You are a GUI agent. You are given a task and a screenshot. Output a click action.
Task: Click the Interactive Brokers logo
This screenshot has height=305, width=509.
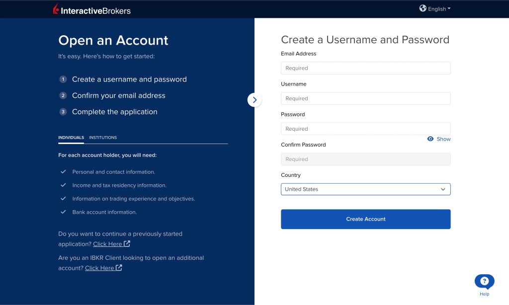(x=92, y=9)
